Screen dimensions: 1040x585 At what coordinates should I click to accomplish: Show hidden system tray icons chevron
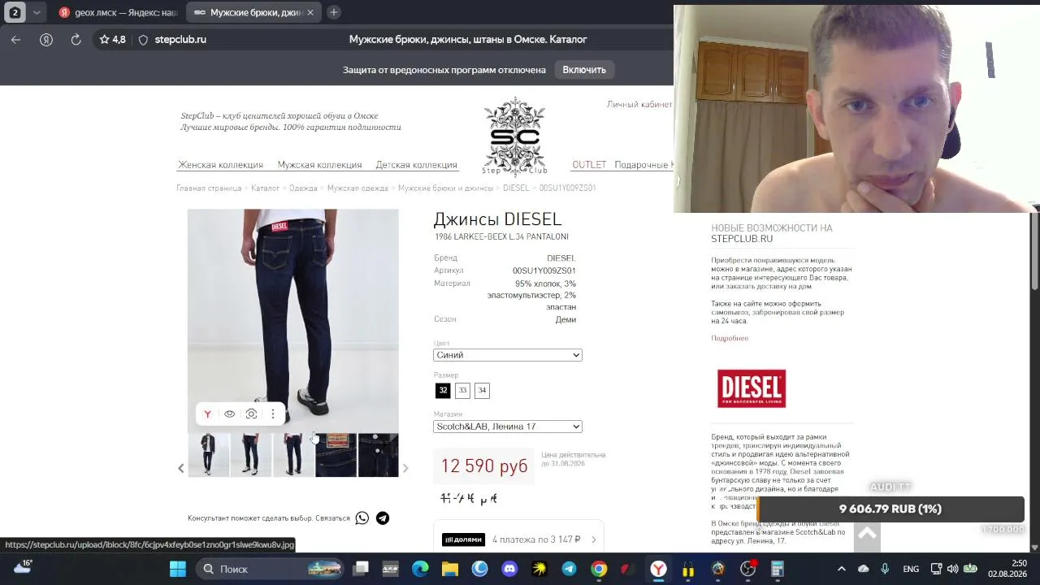pos(841,569)
